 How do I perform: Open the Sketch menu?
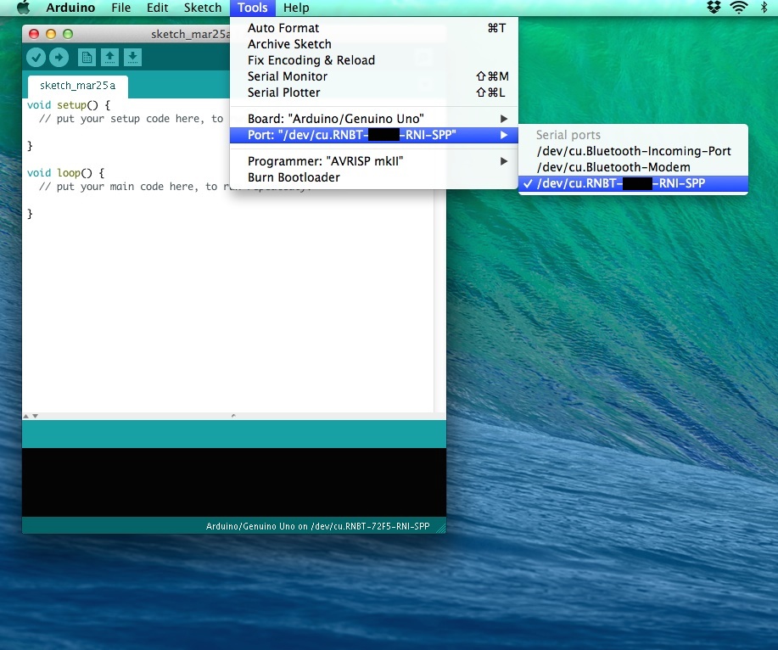[203, 8]
